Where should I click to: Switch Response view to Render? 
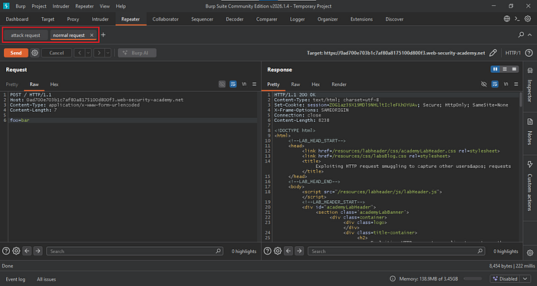pyautogui.click(x=339, y=84)
